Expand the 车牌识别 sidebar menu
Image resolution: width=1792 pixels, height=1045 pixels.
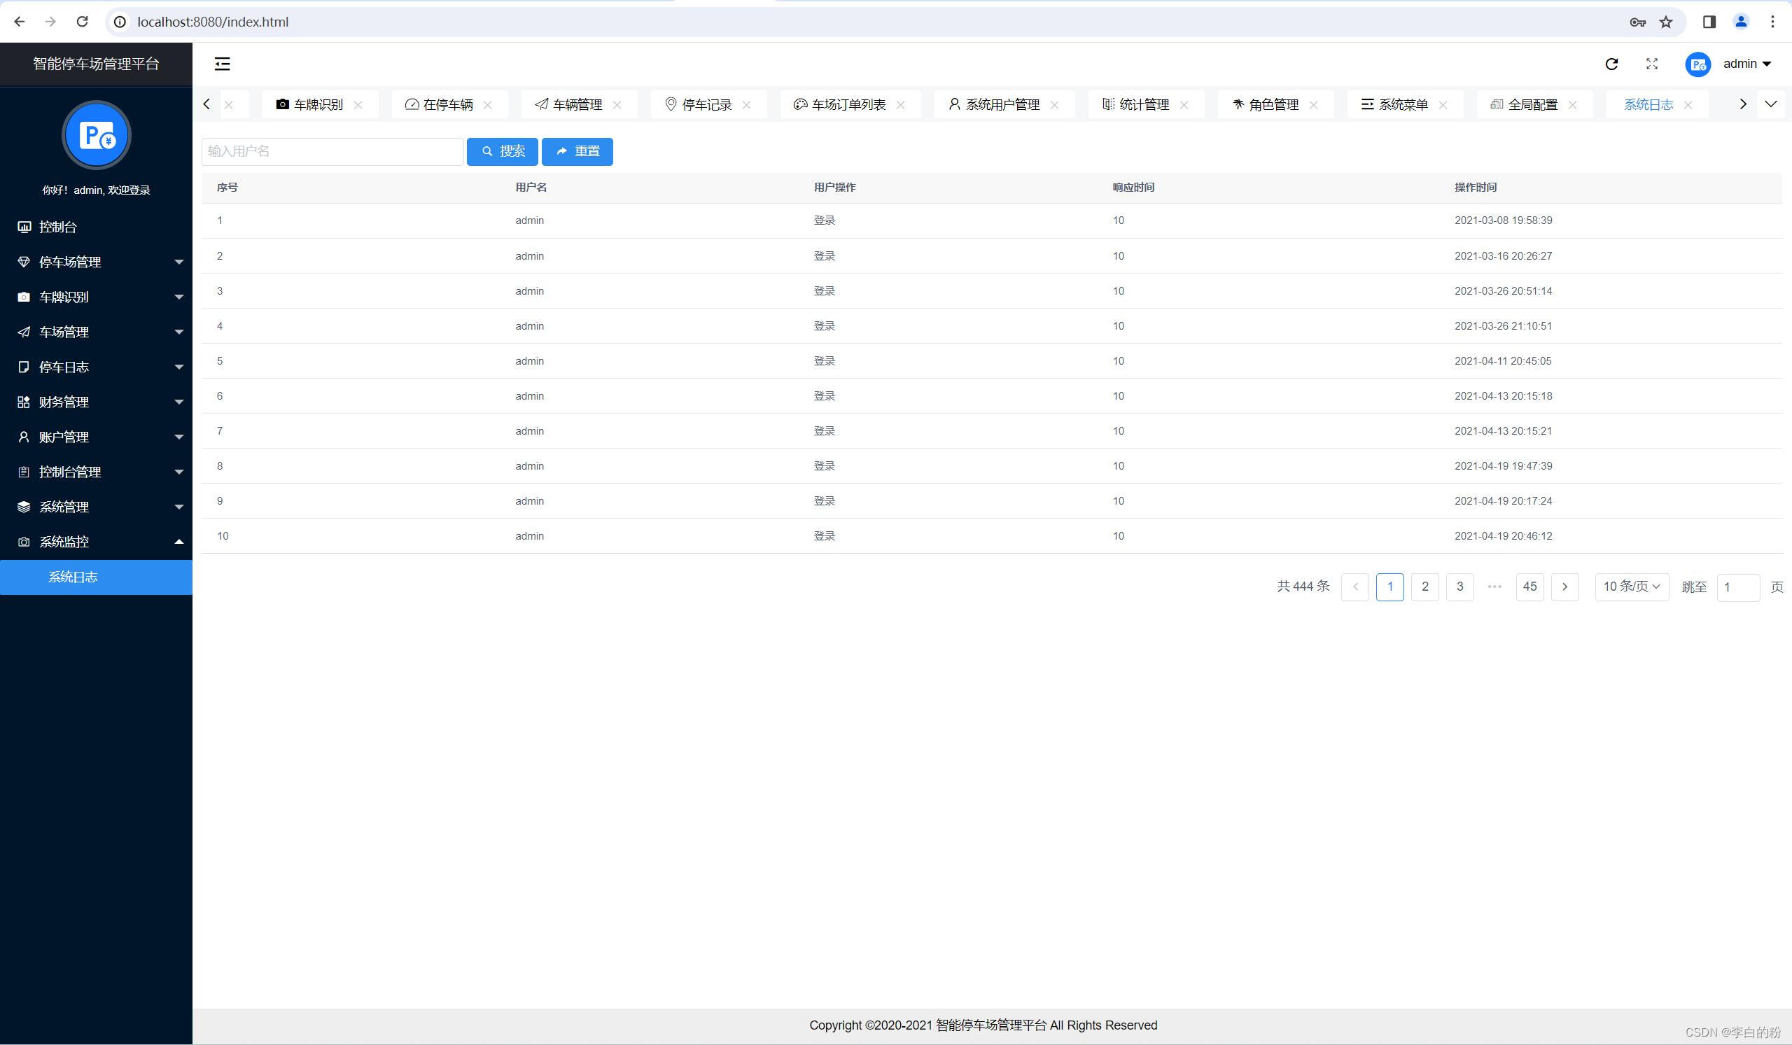(96, 297)
